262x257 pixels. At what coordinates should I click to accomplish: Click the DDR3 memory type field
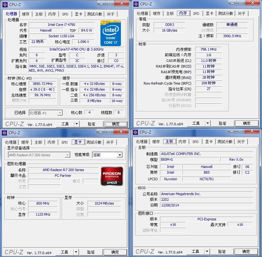169,25
